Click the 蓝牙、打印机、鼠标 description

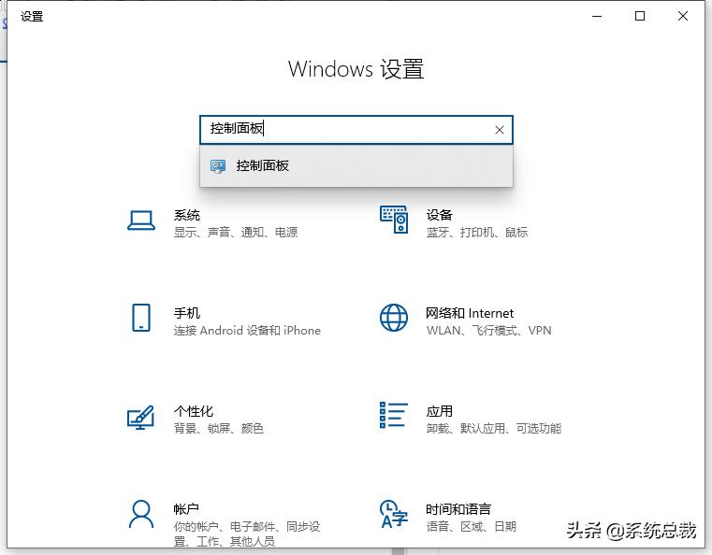click(x=477, y=232)
